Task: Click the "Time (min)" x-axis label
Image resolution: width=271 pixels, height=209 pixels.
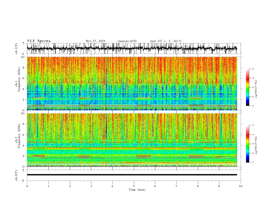Action: (137, 190)
